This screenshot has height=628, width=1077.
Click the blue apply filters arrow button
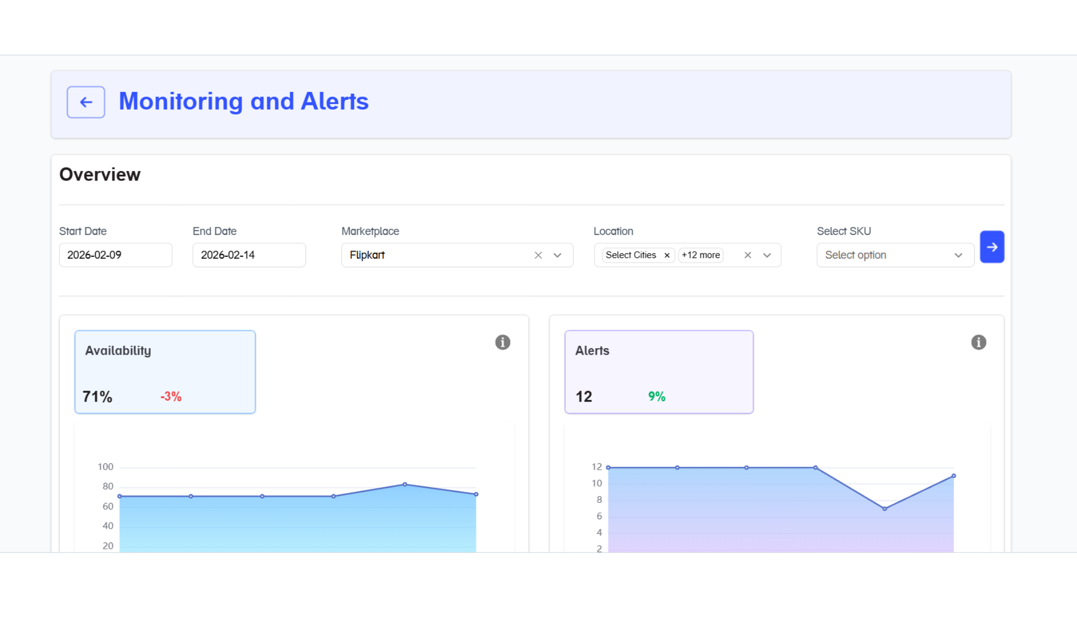991,247
